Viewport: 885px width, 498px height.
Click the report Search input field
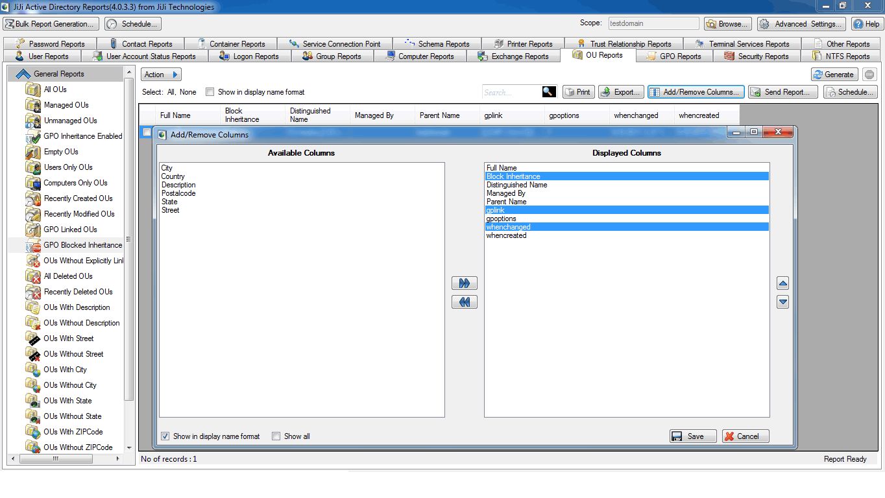(x=511, y=92)
